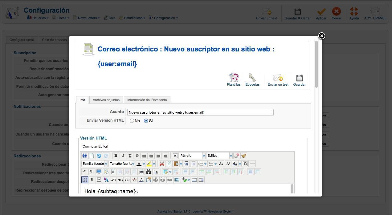The image size is (392, 215).
Task: Toggle bold formatting
Action: coord(116,156)
